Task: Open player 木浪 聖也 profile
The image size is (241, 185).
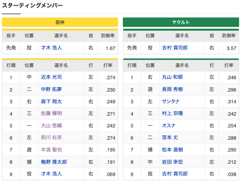Action: (51, 150)
